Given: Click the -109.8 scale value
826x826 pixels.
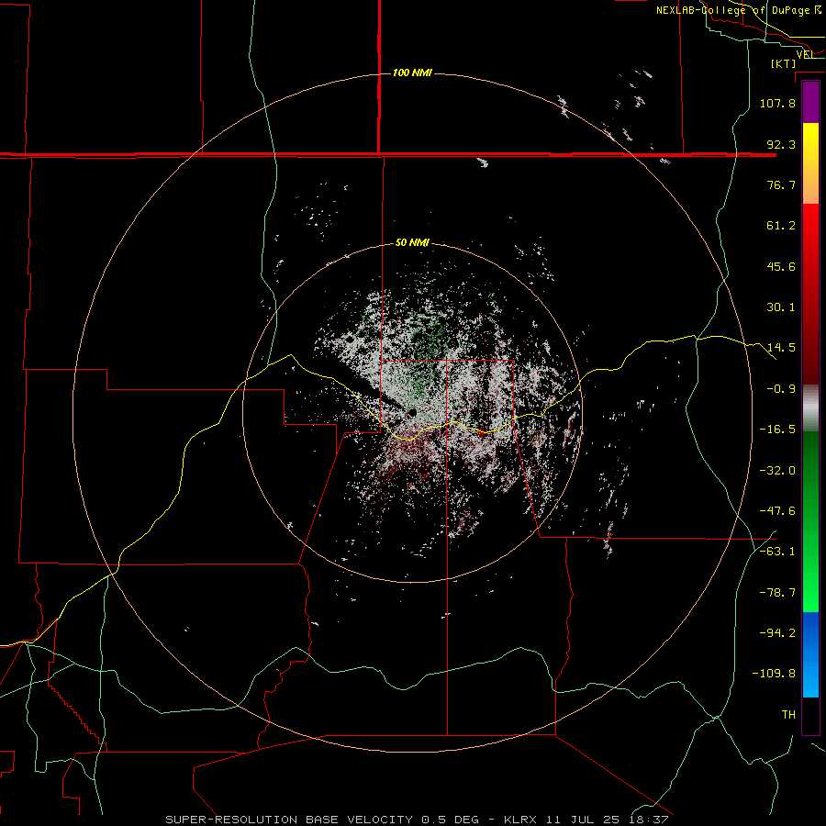Looking at the screenshot, I should 774,674.
